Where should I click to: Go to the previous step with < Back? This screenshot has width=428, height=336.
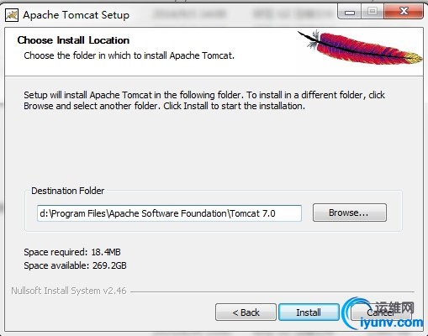pyautogui.click(x=246, y=312)
